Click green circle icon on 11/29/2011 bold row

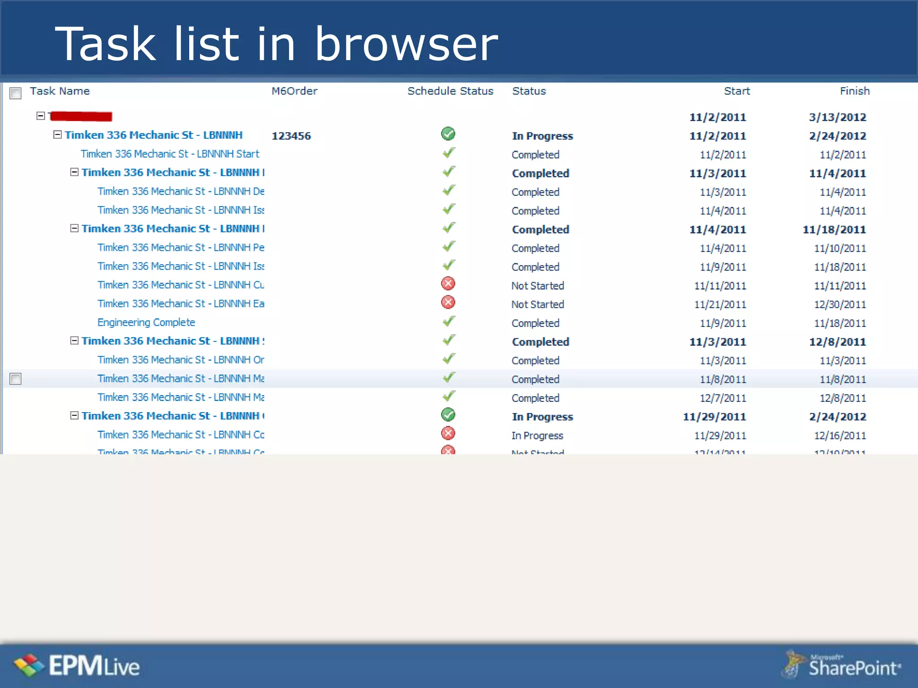(448, 415)
